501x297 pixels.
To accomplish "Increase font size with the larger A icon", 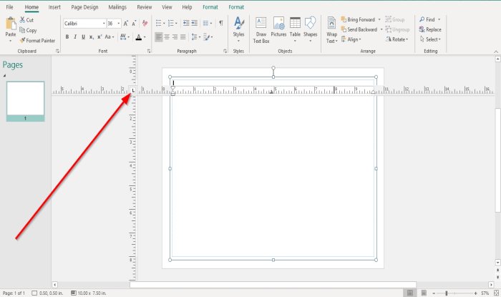I will (126, 24).
